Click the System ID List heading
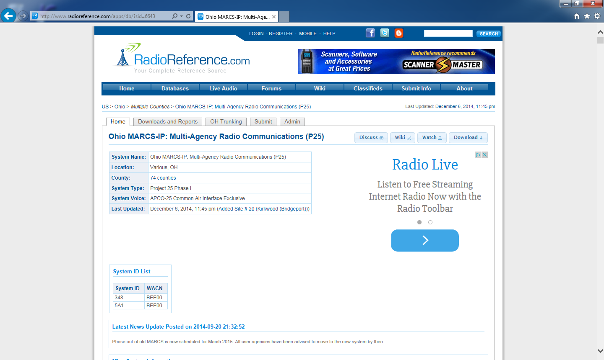The width and height of the screenshot is (604, 360). pyautogui.click(x=132, y=272)
